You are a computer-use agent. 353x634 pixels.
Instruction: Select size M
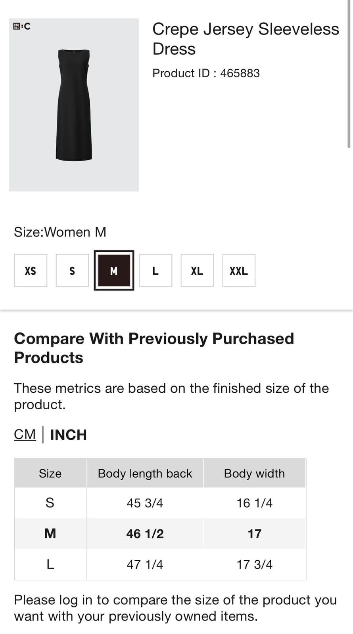coord(114,271)
